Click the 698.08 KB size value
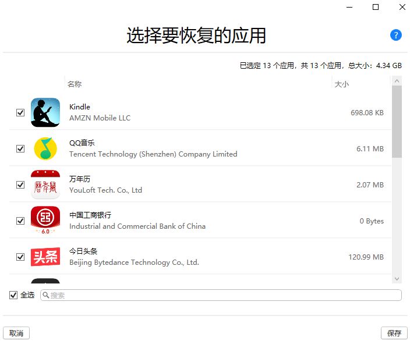Screen dimensions: 410x344 [x=367, y=113]
